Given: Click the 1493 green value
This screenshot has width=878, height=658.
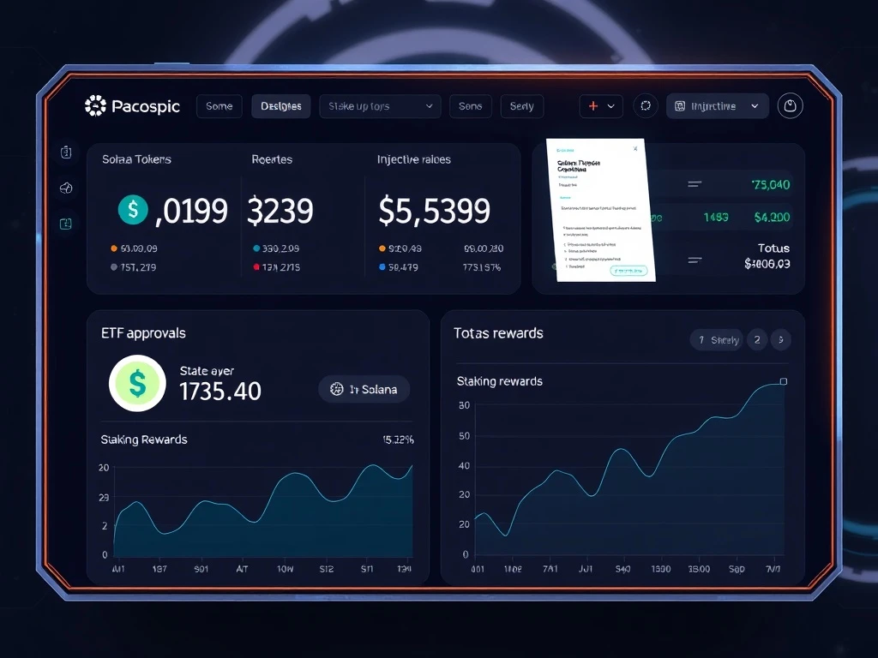Looking at the screenshot, I should tap(716, 217).
